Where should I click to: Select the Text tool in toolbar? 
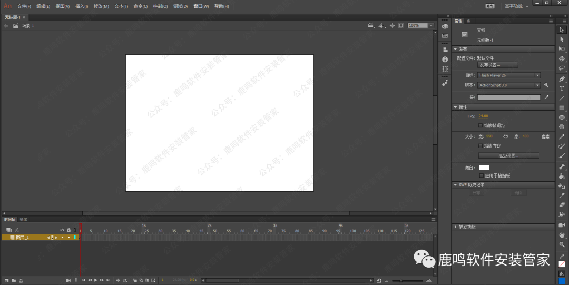562,89
